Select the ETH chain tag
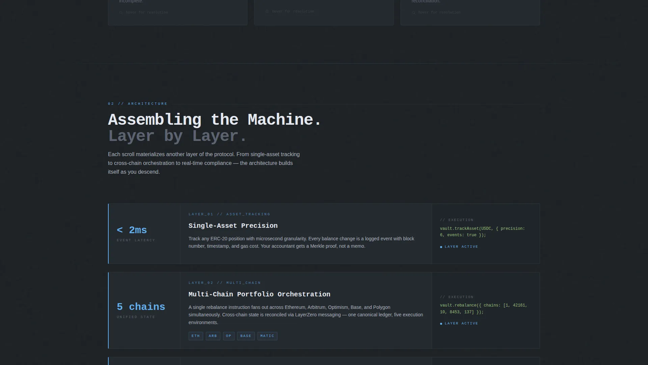Viewport: 648px width, 365px height. click(x=196, y=336)
